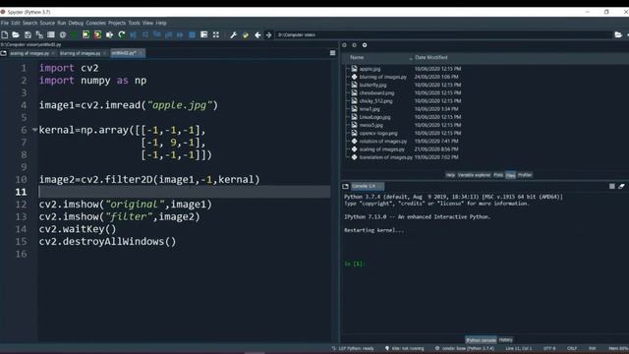
Task: Sort files by Name column header
Action: pos(357,57)
